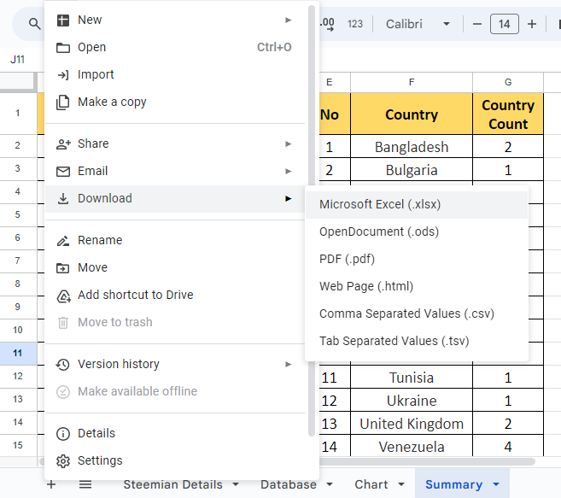
Task: Select Make a copy menu item
Action: [x=112, y=102]
